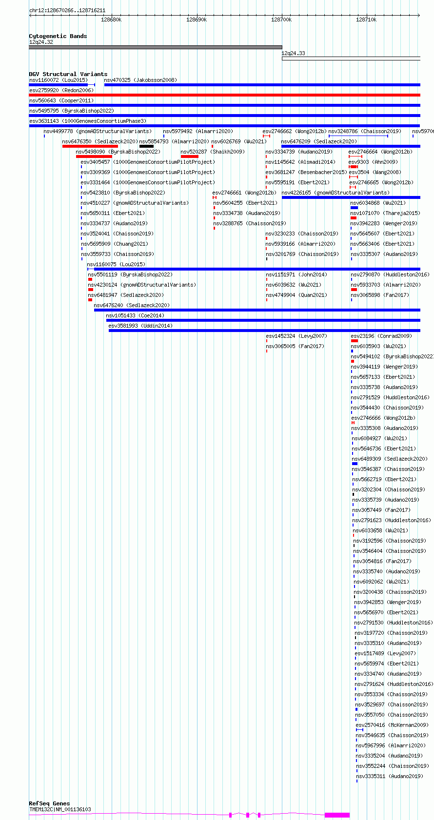Viewport: 434px width, 820px height.
Task: Select esv3309369 pilot project variant
Action: 147,172
